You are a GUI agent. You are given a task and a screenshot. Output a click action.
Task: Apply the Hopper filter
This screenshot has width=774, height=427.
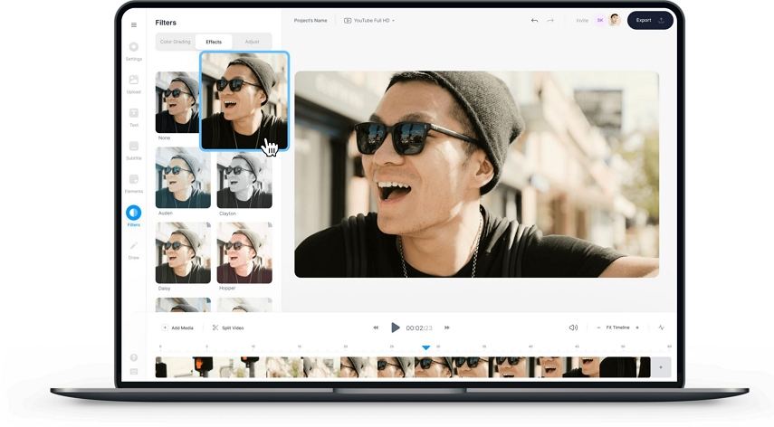point(244,252)
